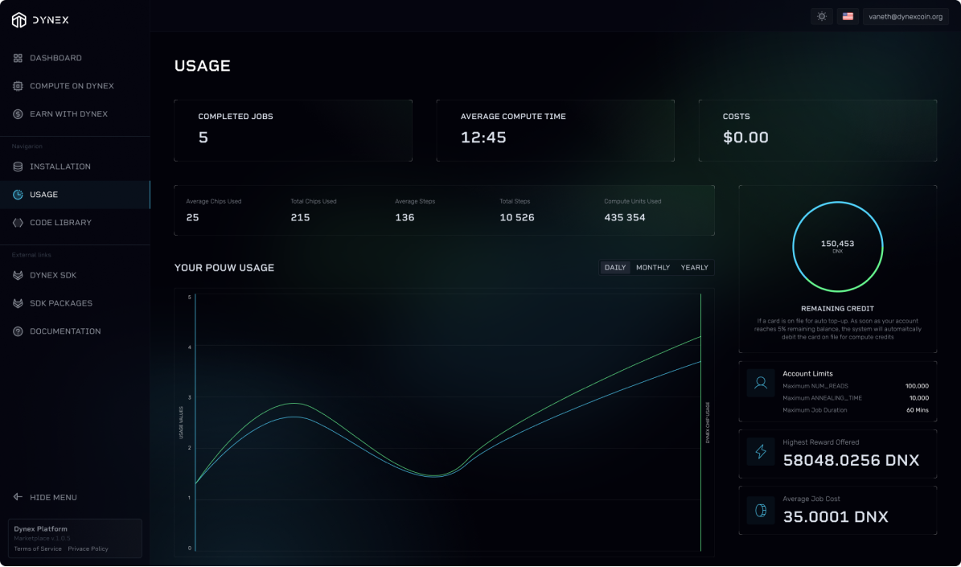Image resolution: width=961 pixels, height=567 pixels.
Task: Click Compute Units Used value 435 354
Action: (x=625, y=218)
